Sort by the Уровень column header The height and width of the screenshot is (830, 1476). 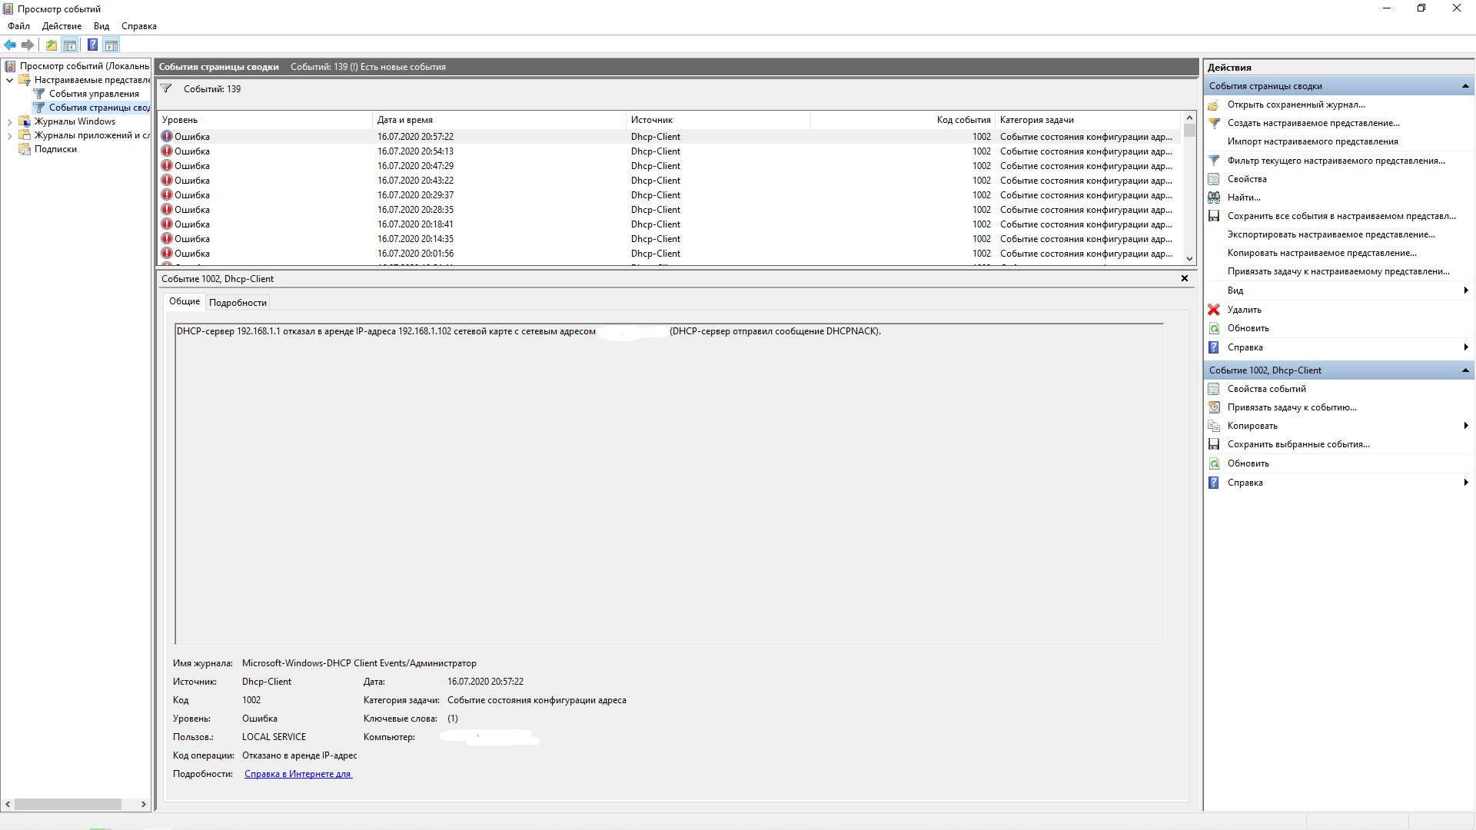tap(264, 120)
